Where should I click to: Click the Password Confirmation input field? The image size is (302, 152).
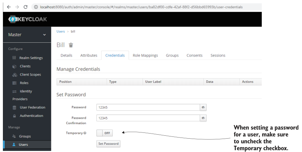148,118
